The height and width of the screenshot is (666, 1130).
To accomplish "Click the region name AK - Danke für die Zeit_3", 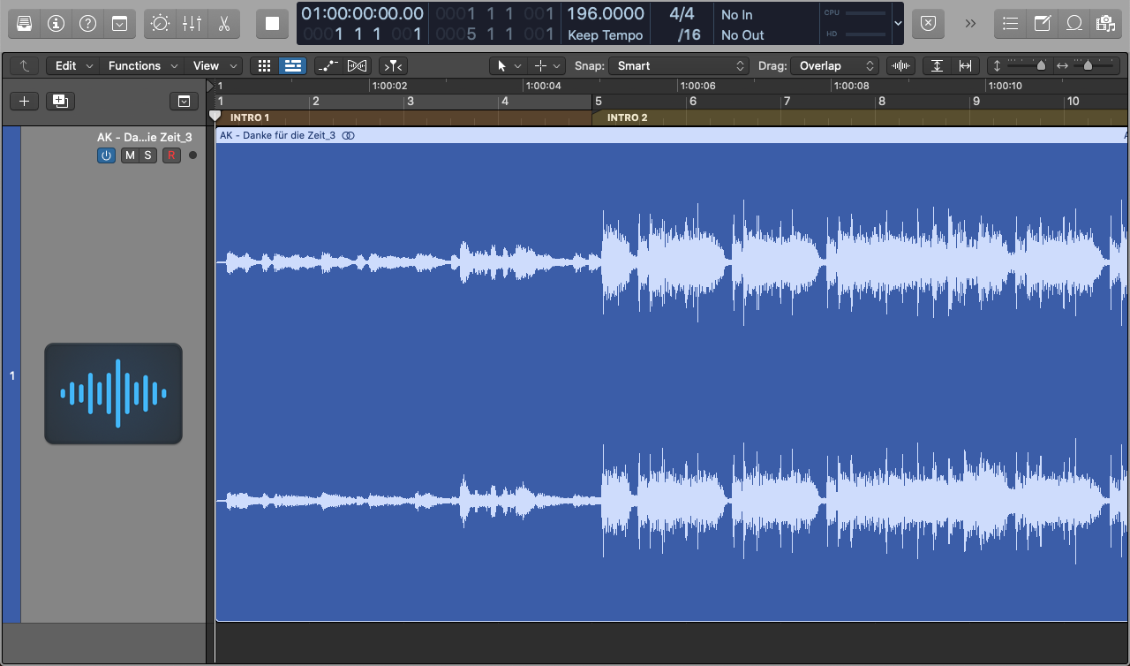I will (x=277, y=135).
